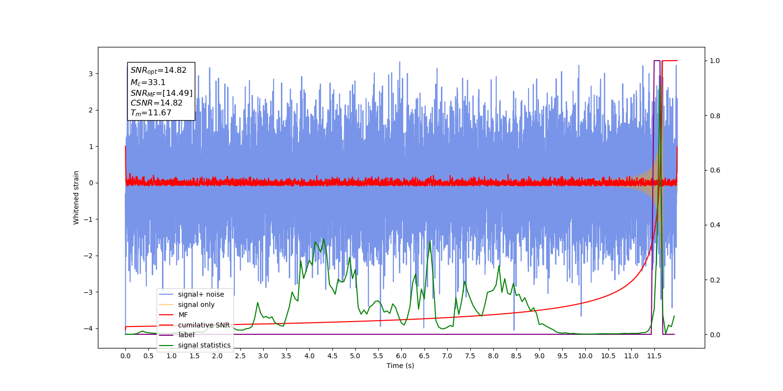Click the 0.5 tick on time axis
The width and height of the screenshot is (783, 391).
(148, 356)
